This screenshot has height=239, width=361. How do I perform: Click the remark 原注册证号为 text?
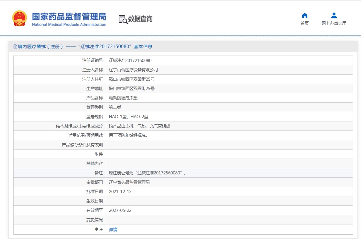point(148,173)
